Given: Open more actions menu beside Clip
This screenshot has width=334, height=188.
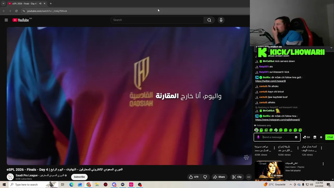Looking at the screenshot, I should pyautogui.click(x=249, y=177).
